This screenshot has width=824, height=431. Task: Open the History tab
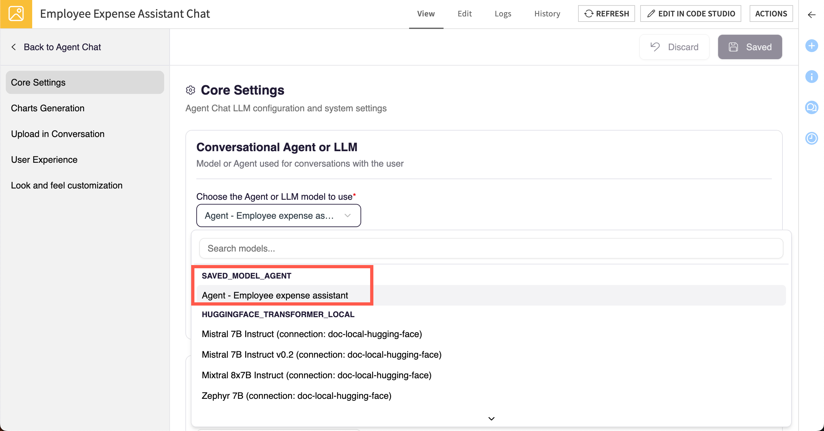pyautogui.click(x=547, y=14)
